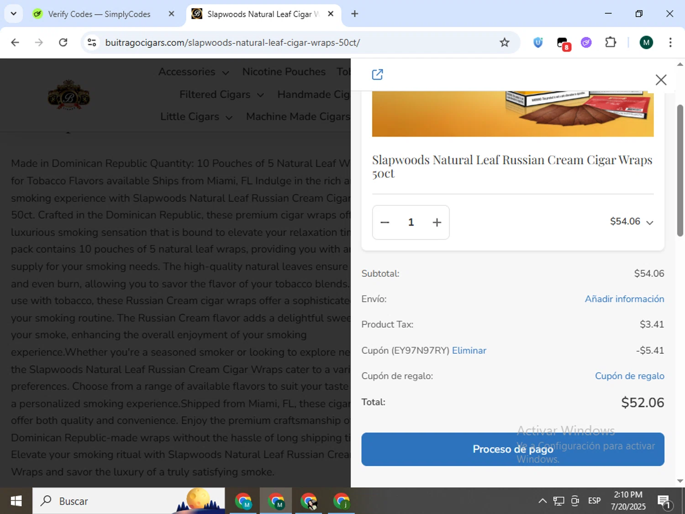Click the Total $52.06 amount
This screenshot has height=514, width=685.
pyautogui.click(x=643, y=403)
